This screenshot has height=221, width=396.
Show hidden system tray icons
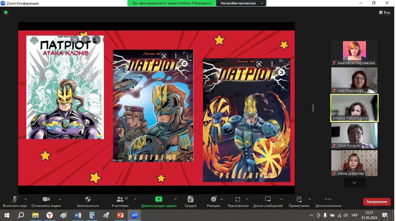pyautogui.click(x=311, y=215)
